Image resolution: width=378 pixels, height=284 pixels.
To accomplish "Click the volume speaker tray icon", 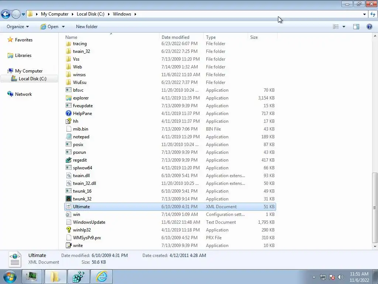I will (x=340, y=277).
